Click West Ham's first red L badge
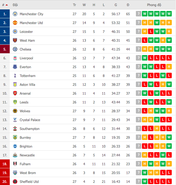The width and height of the screenshot is (176, 185). pos(145,40)
